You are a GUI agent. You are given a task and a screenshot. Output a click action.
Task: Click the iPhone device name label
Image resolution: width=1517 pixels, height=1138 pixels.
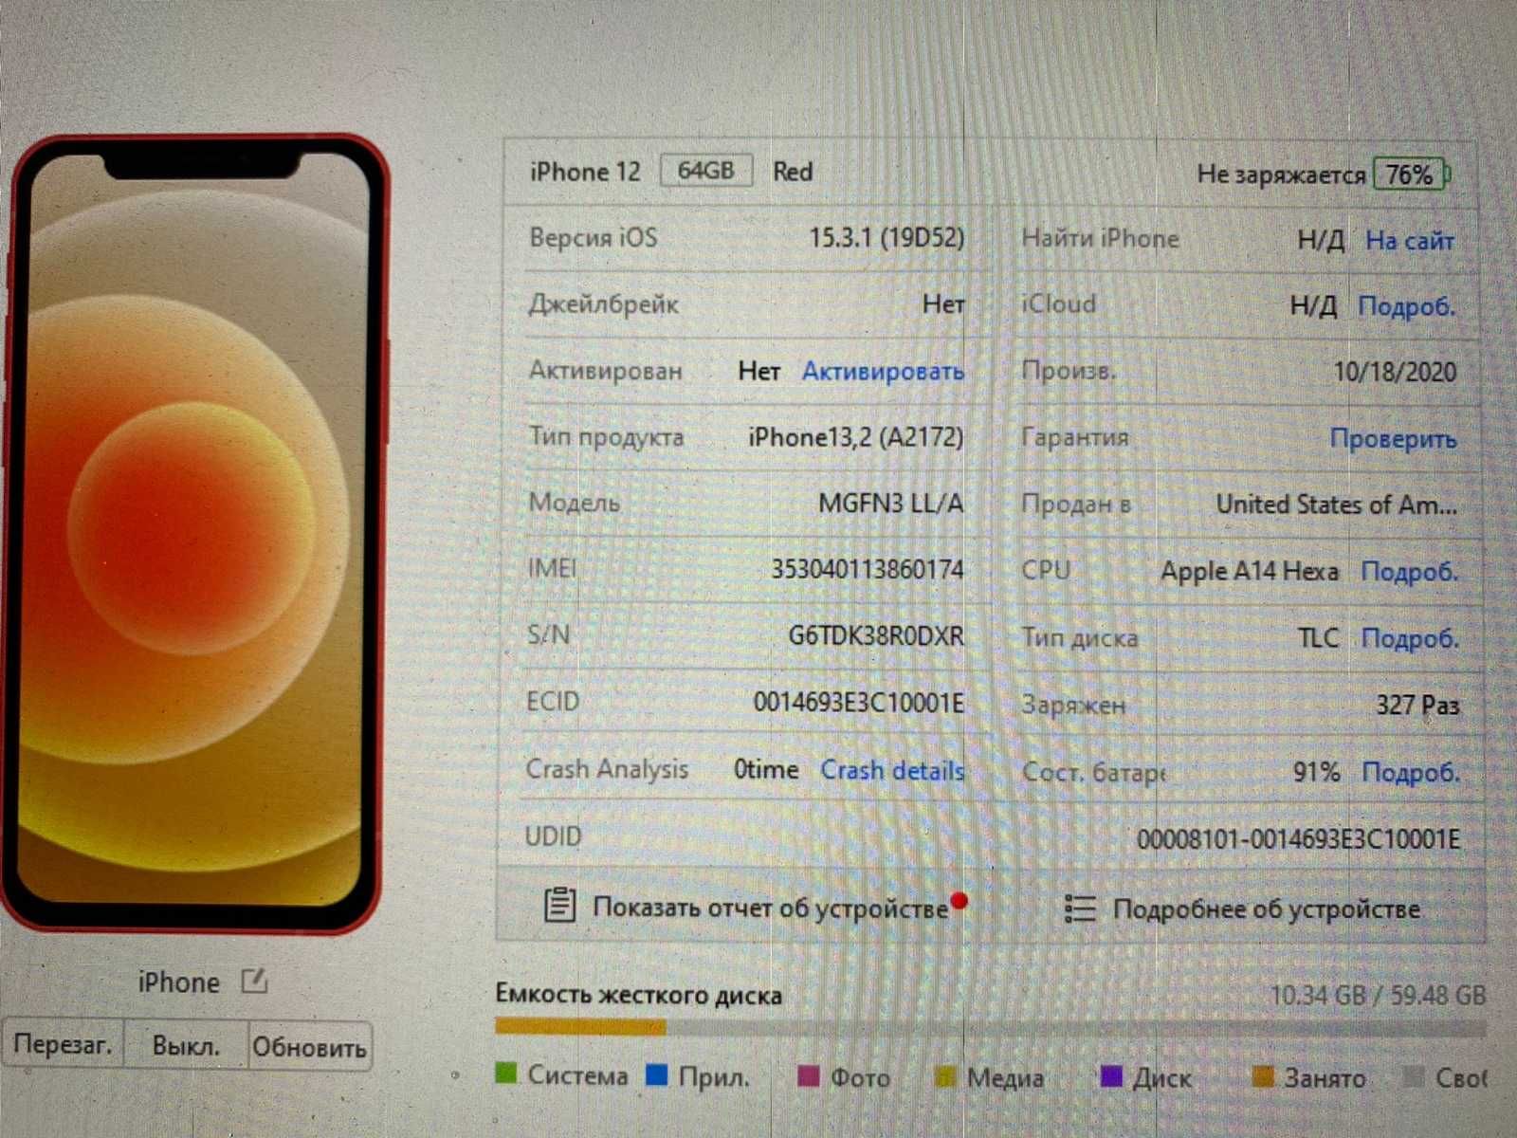[x=178, y=982]
